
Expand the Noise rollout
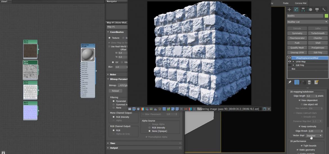pyautogui.click(x=113, y=74)
